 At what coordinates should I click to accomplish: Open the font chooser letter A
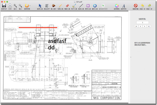(x=124, y=6)
